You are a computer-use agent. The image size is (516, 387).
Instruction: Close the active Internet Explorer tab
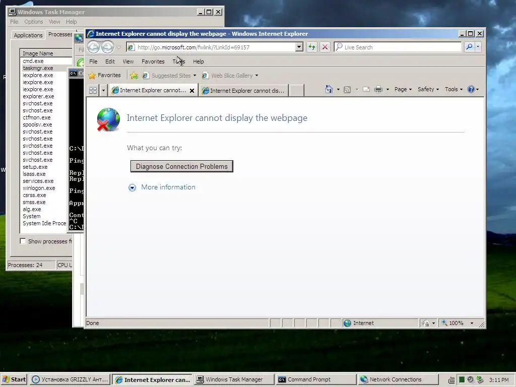tap(192, 91)
